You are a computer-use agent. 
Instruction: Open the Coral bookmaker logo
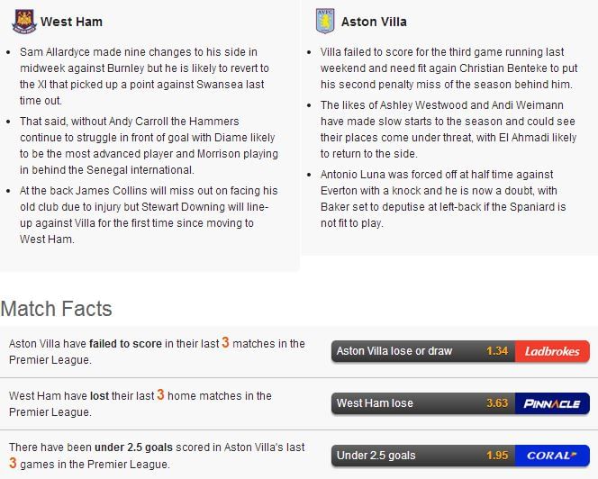point(552,456)
